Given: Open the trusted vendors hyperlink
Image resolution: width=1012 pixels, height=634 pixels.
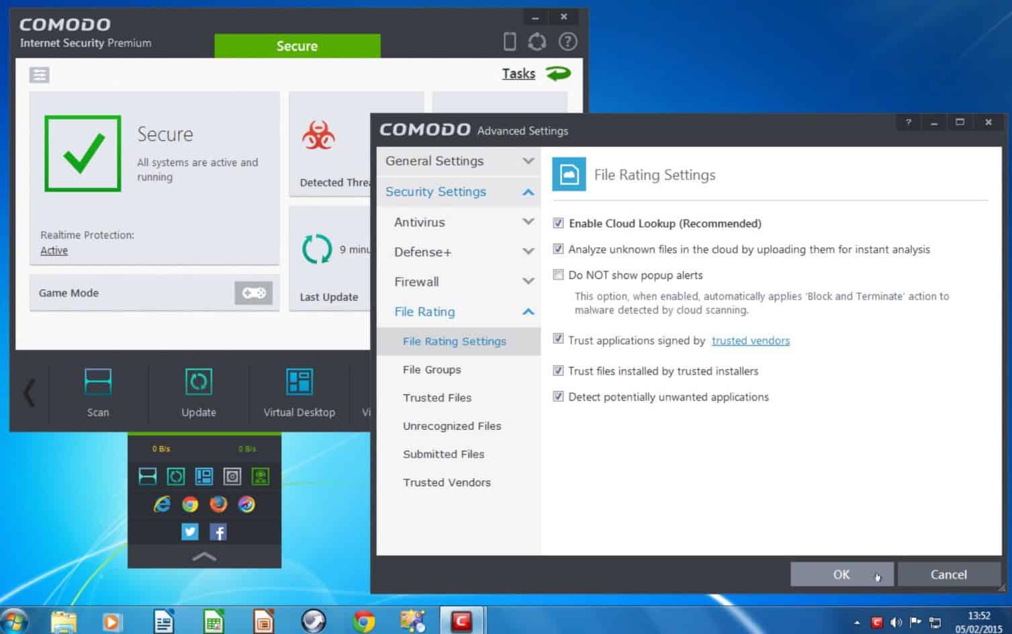Looking at the screenshot, I should [x=751, y=341].
